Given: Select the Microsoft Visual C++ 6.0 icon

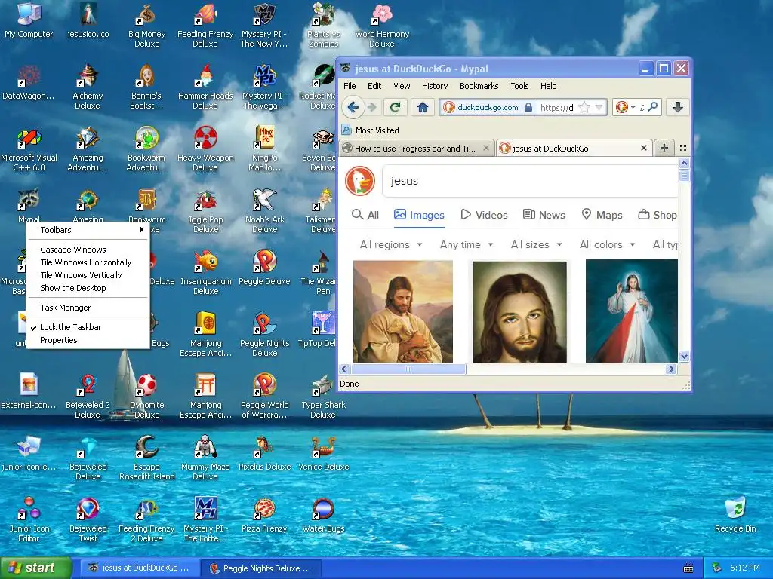Looking at the screenshot, I should pos(29,150).
